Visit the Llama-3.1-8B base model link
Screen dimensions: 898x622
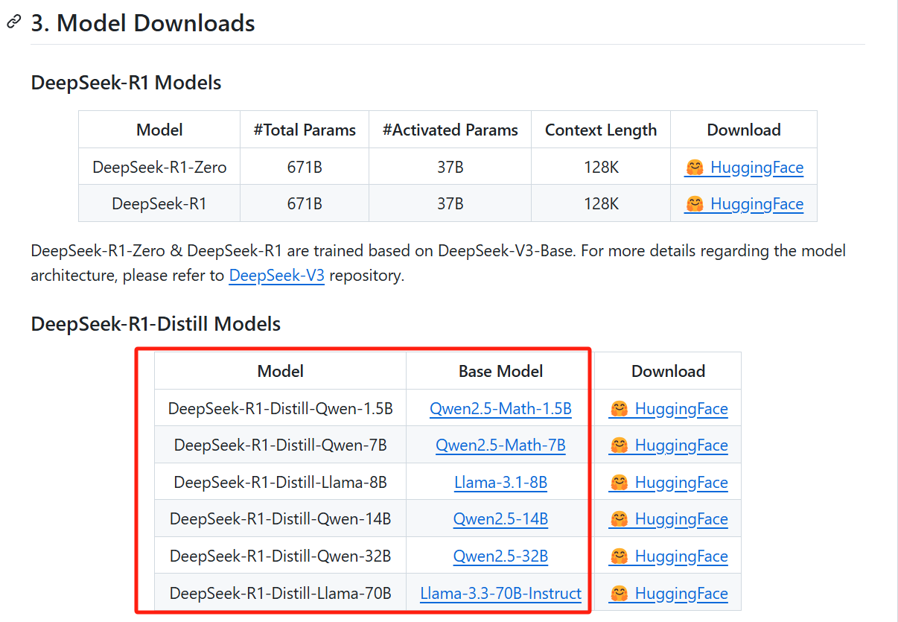500,483
